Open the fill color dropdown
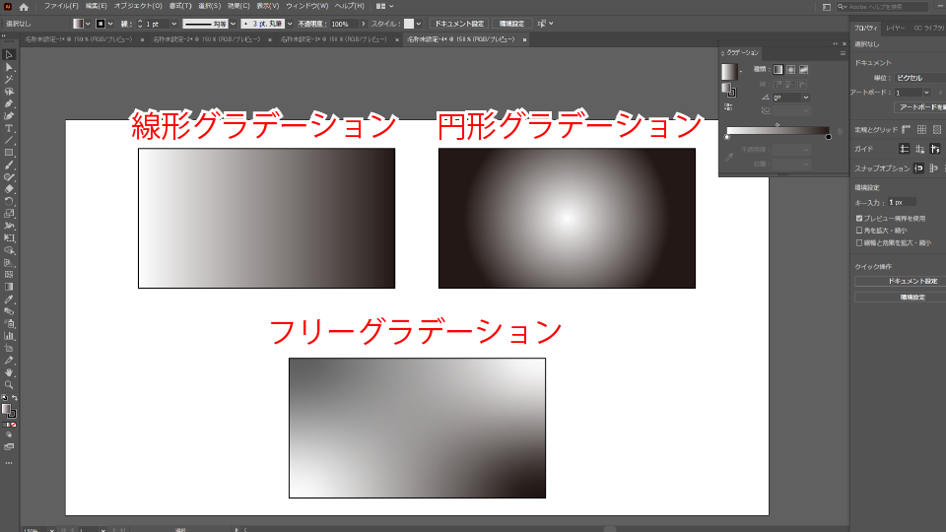 (88, 24)
